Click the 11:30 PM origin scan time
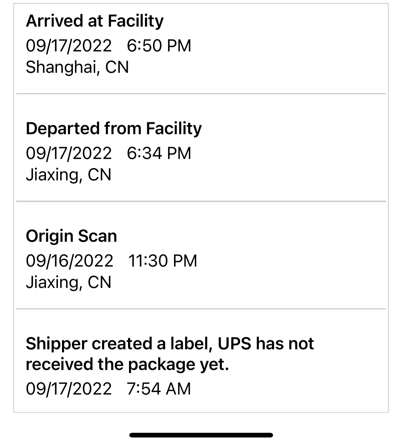Image resolution: width=402 pixels, height=445 pixels. coord(162,261)
